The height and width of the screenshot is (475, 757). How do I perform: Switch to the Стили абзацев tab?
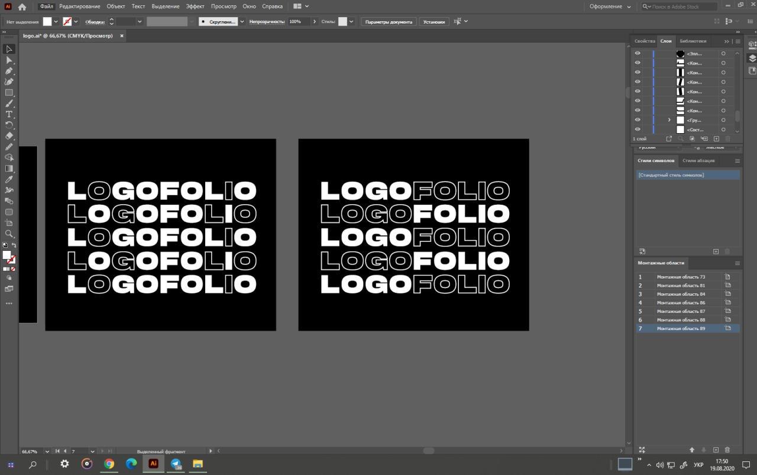tap(698, 160)
